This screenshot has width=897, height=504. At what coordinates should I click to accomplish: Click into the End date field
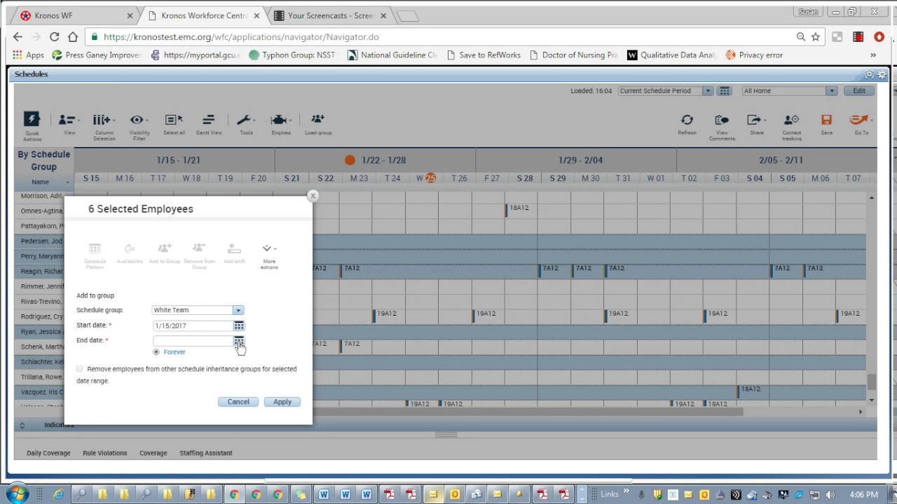click(x=193, y=340)
